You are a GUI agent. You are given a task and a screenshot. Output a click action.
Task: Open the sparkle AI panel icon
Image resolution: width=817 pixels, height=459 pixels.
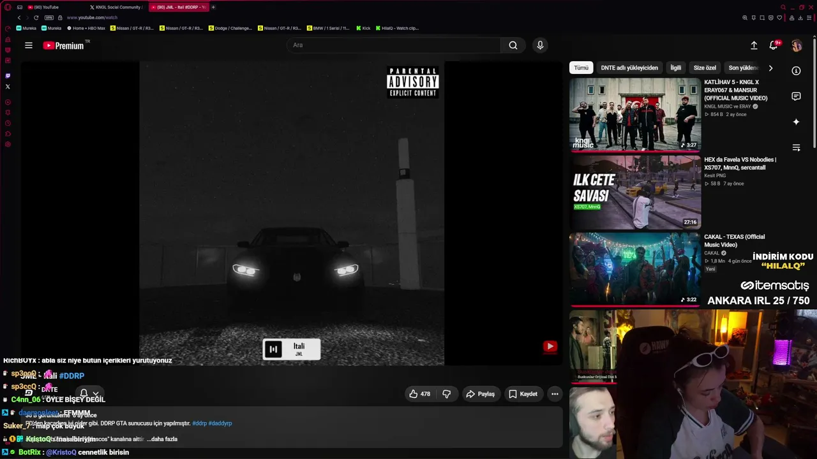796,122
